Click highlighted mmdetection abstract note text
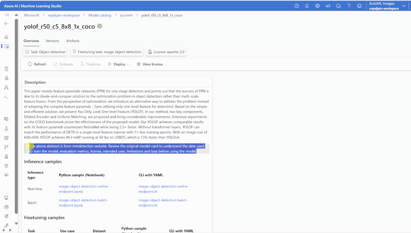This screenshot has height=233, width=411. [x=117, y=149]
